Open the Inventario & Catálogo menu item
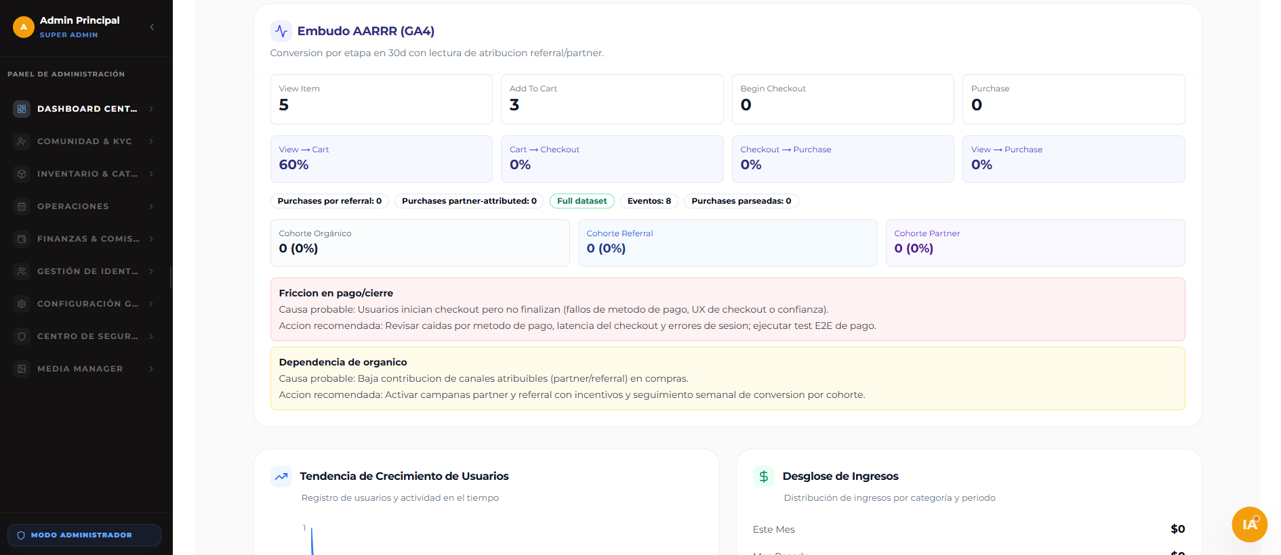Screen dimensions: 1281x555 pyautogui.click(x=85, y=174)
